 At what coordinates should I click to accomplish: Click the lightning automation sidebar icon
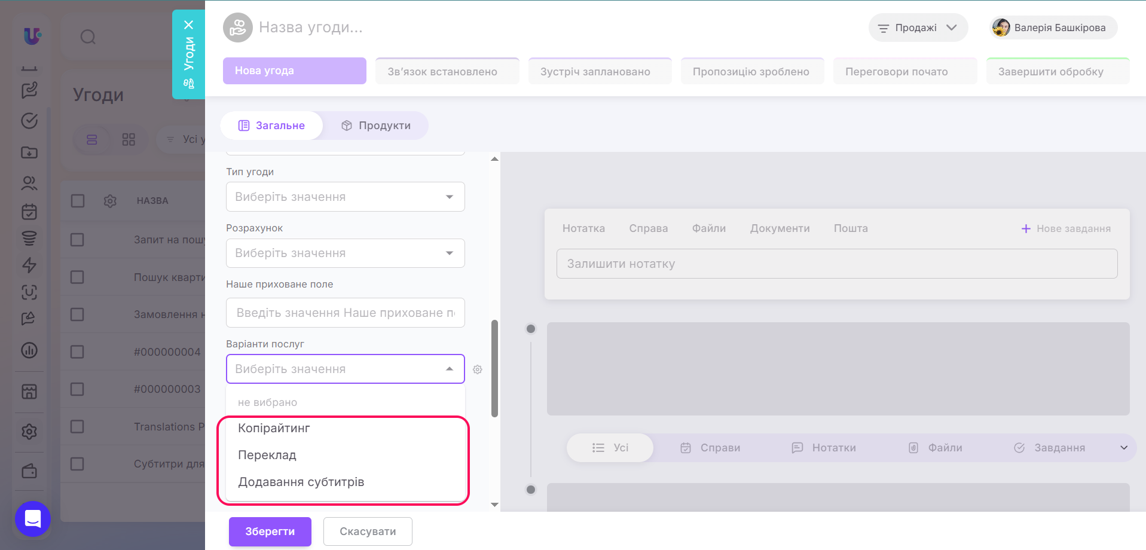pos(29,265)
